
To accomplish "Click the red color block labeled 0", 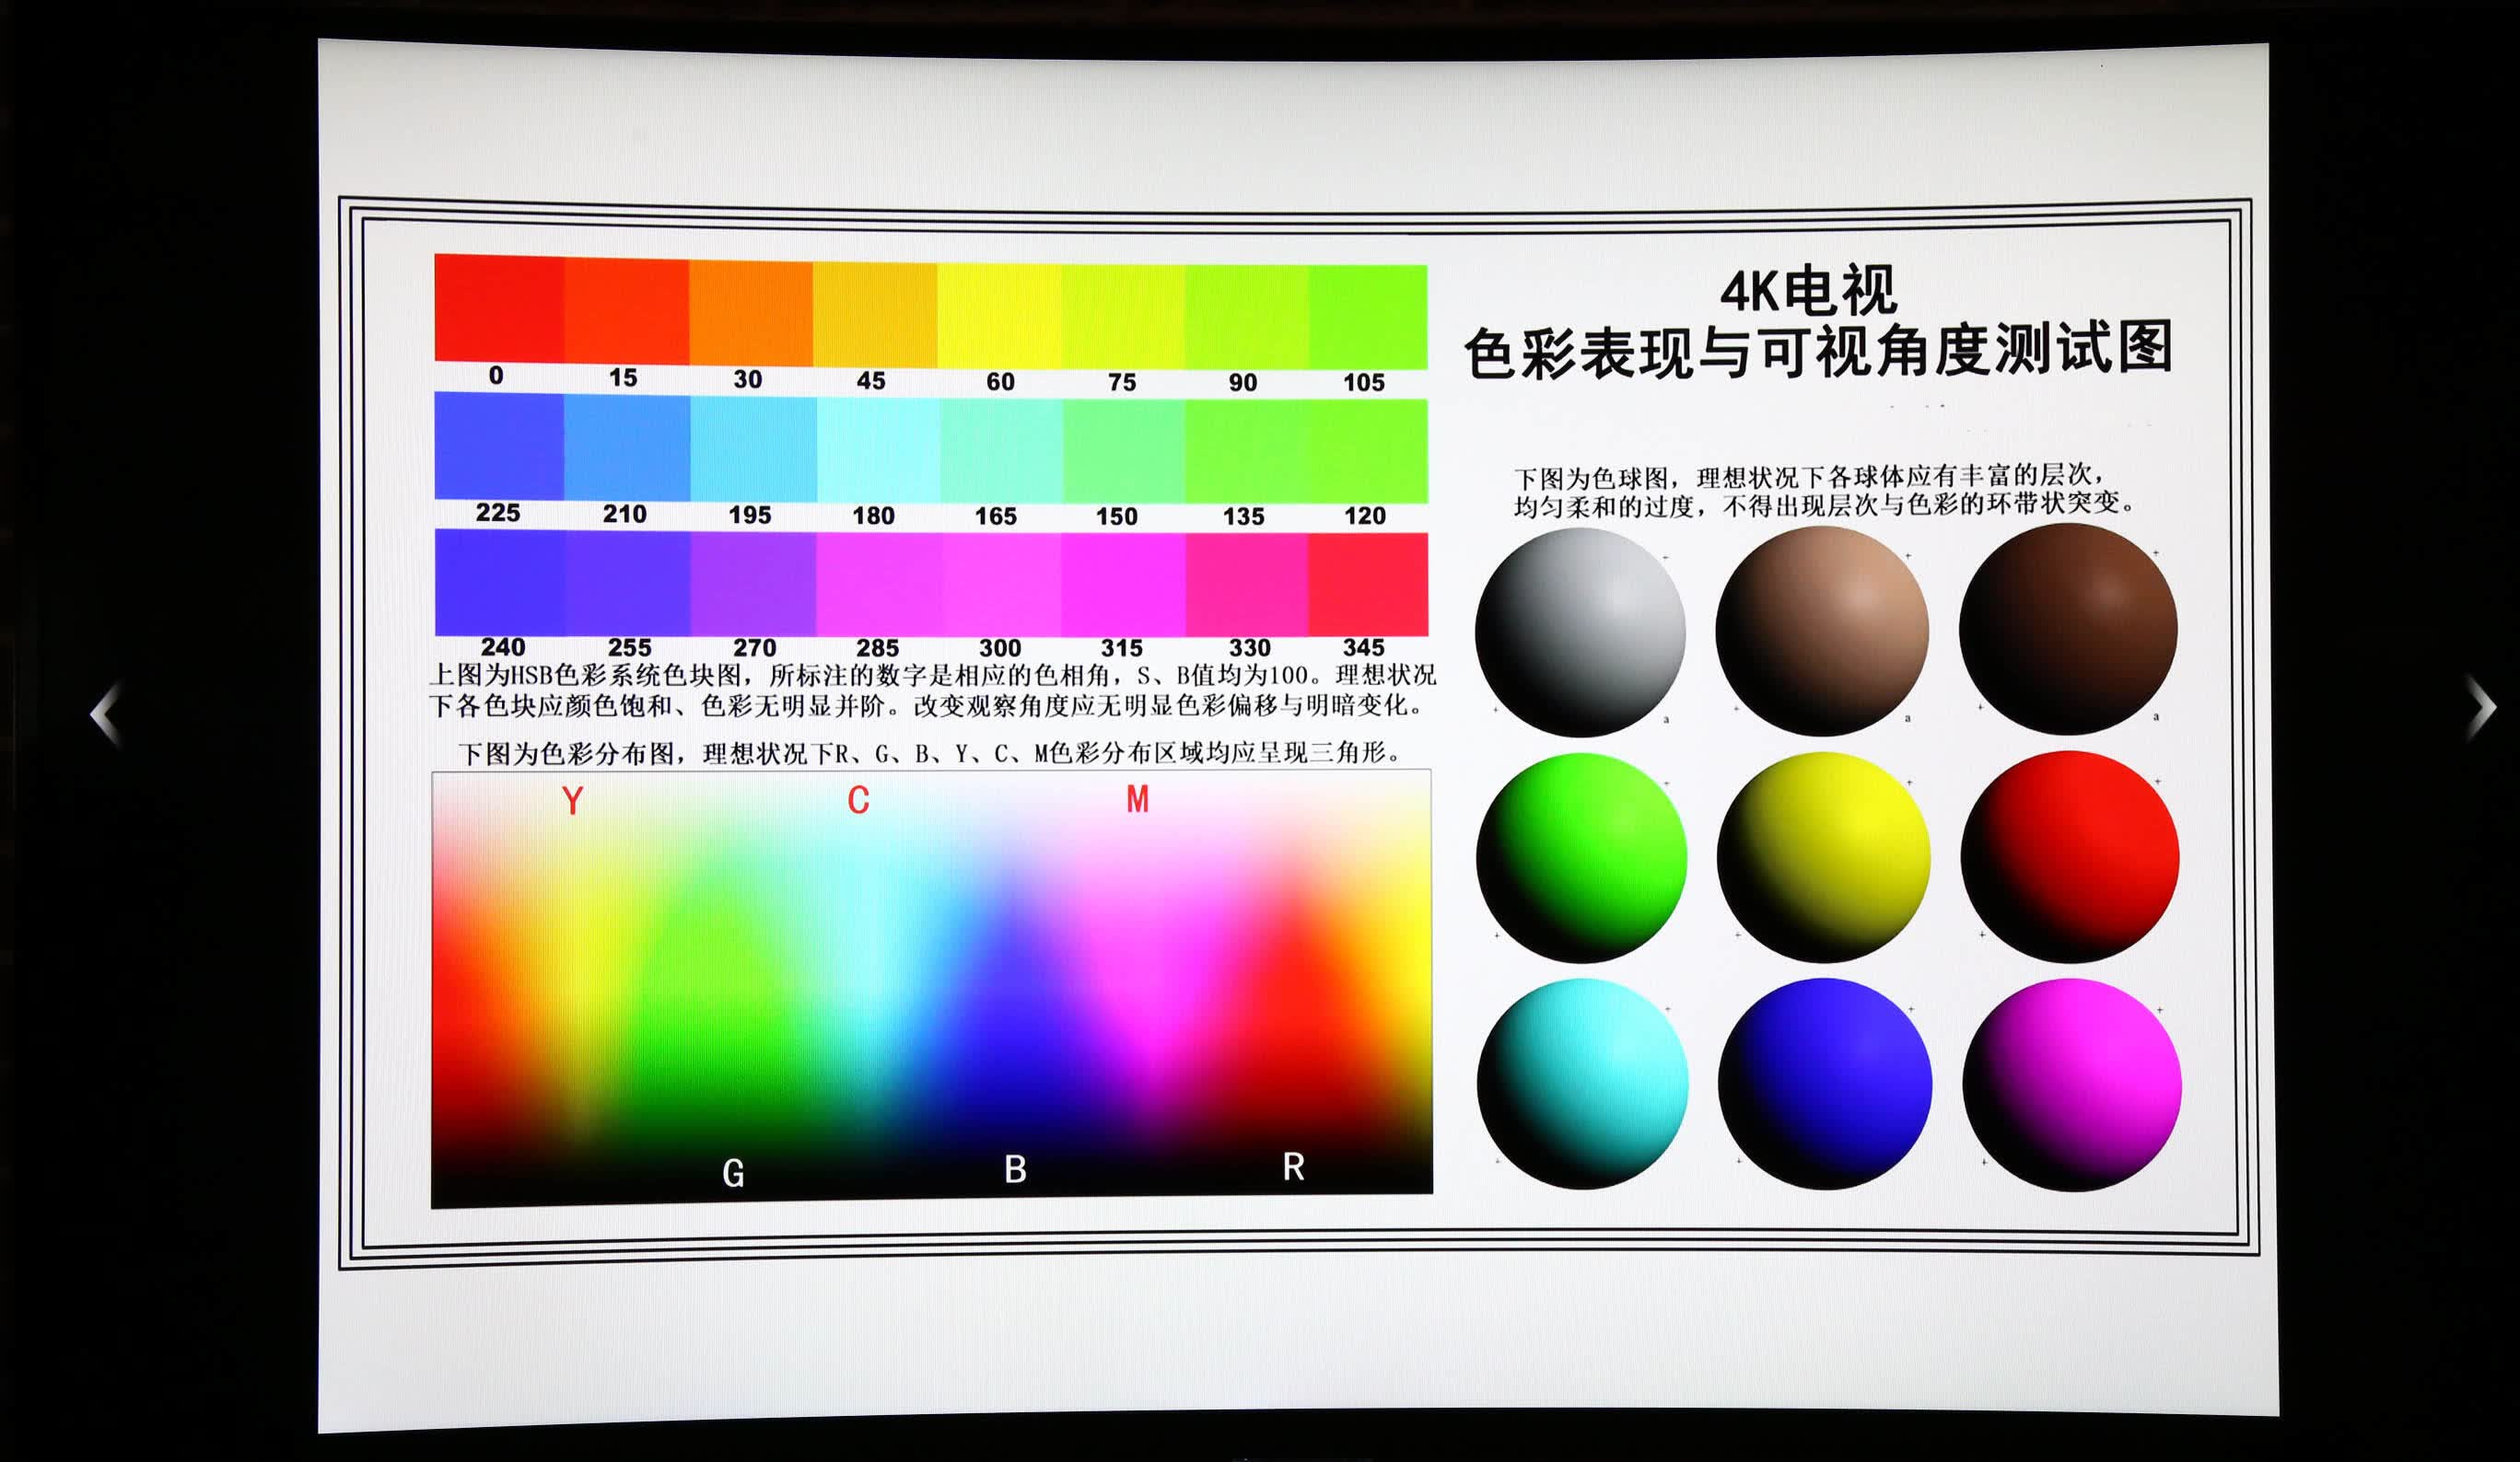I will pos(499,307).
